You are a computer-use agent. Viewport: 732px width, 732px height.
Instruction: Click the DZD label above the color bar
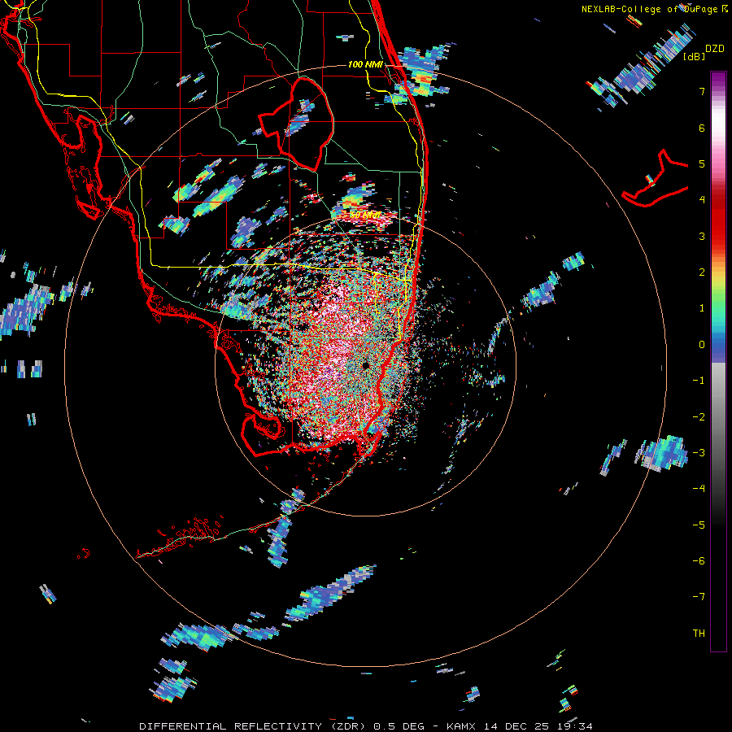715,49
